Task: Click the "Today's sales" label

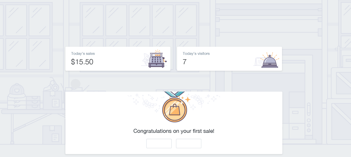Action: 83,53
